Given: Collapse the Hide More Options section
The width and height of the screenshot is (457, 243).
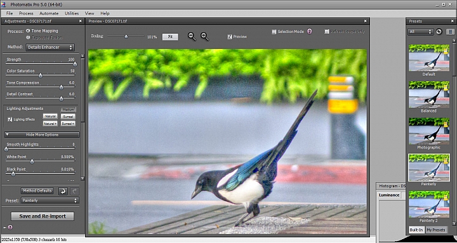Looking at the screenshot, I should tap(42, 135).
